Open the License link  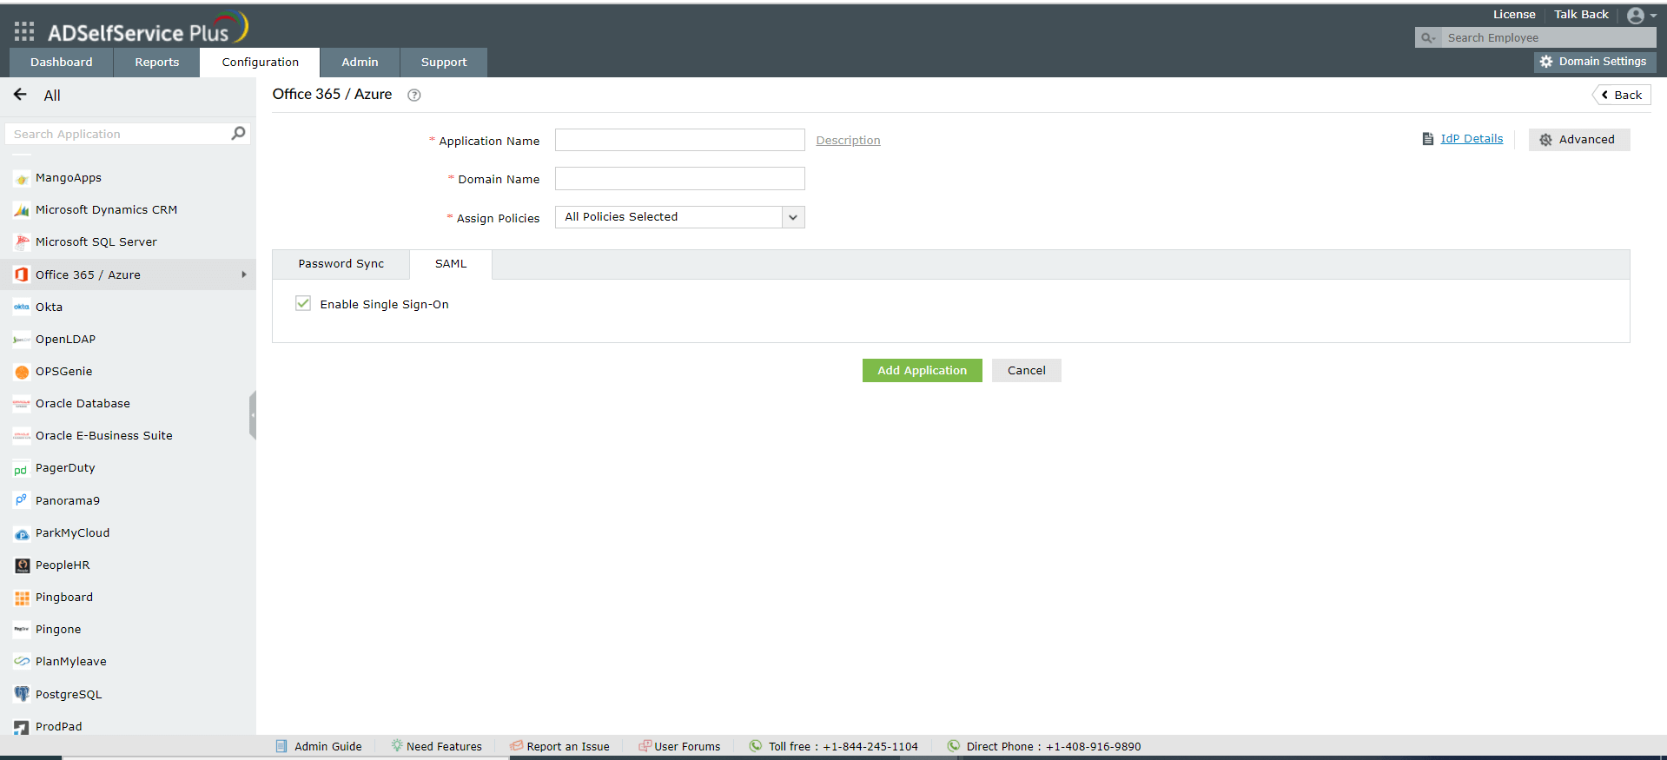coord(1514,15)
